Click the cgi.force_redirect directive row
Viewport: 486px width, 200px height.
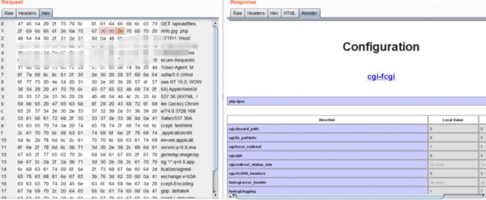327,146
